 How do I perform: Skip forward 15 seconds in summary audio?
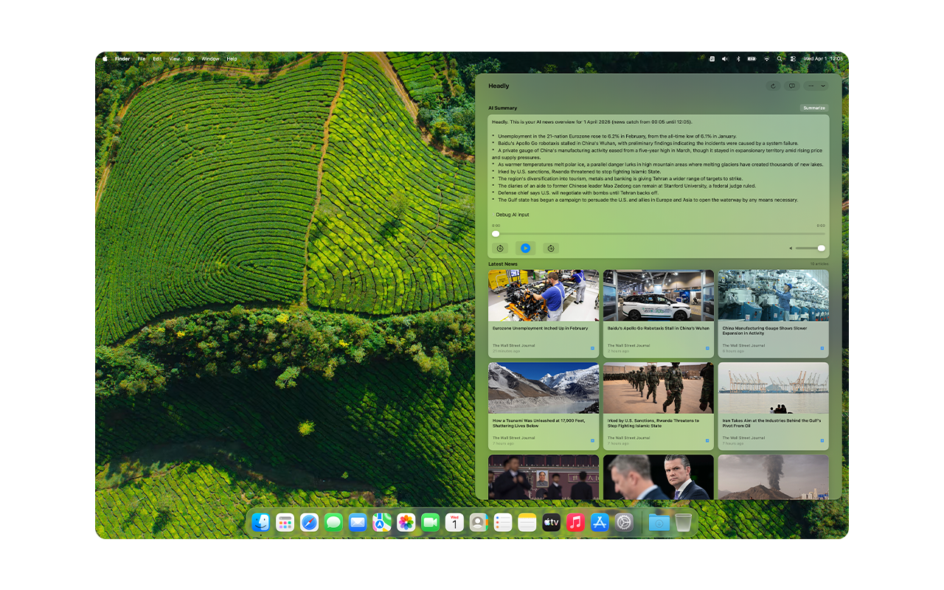tap(551, 249)
